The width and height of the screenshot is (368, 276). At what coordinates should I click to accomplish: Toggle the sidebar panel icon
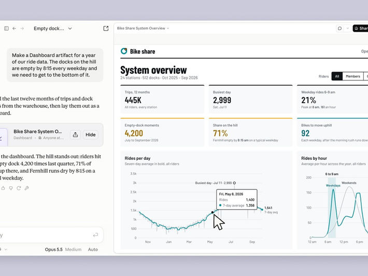(6, 29)
